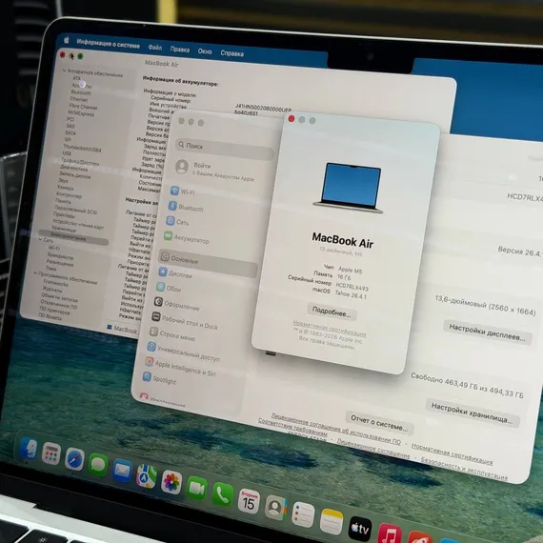Open Music from the Dock
Viewport: 543px width, 543px height.
pos(390,534)
